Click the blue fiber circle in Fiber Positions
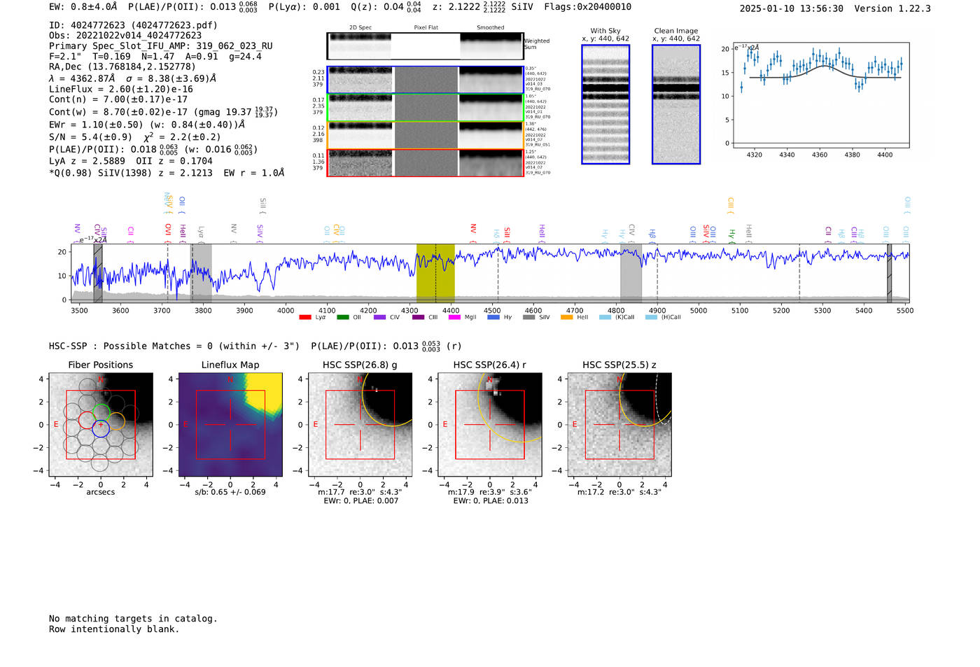980x667 pixels. [x=101, y=429]
